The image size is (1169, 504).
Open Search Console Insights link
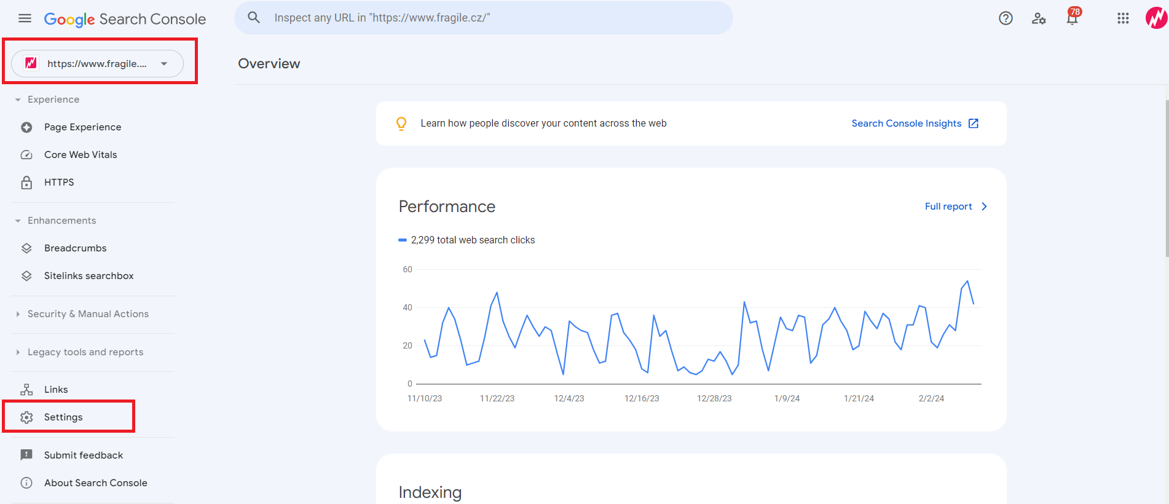(x=914, y=124)
